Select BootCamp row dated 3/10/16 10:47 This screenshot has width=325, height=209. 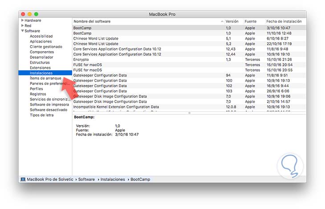(x=189, y=28)
